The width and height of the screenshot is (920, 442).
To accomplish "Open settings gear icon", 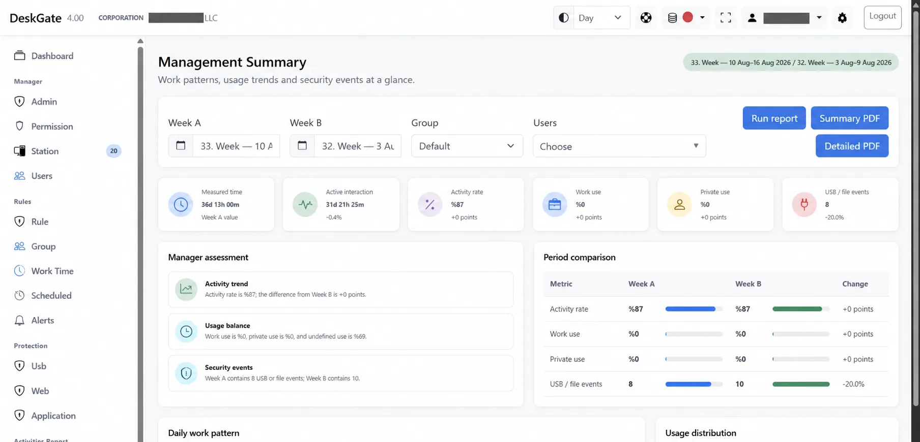I will tap(842, 18).
